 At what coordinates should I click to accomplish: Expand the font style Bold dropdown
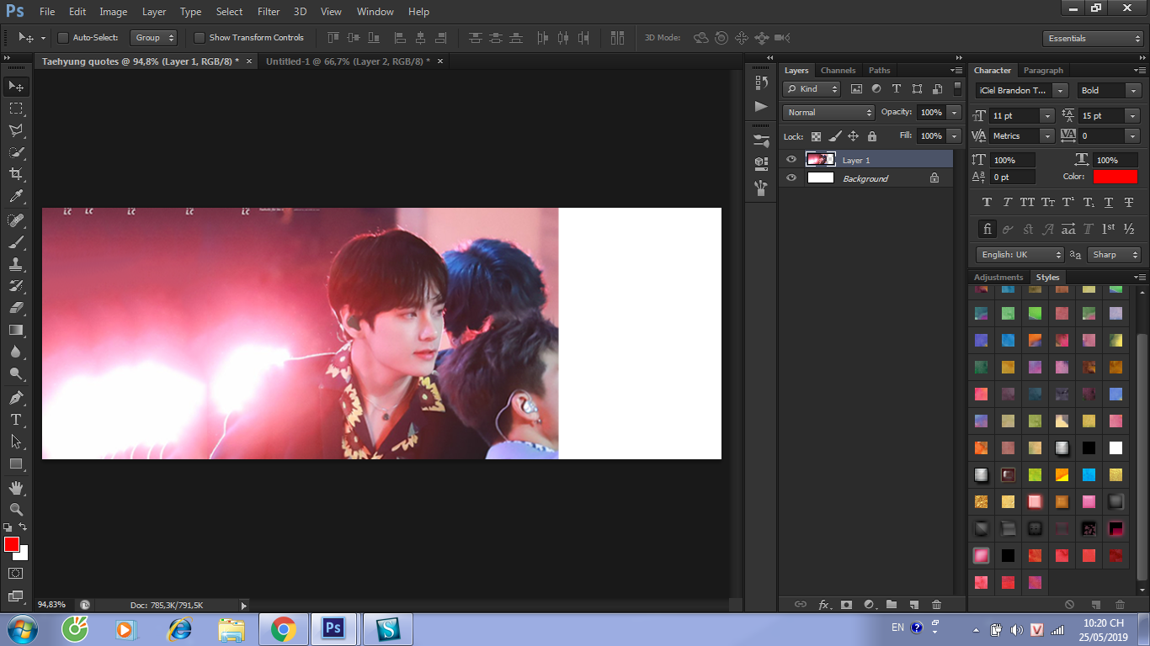(x=1109, y=91)
